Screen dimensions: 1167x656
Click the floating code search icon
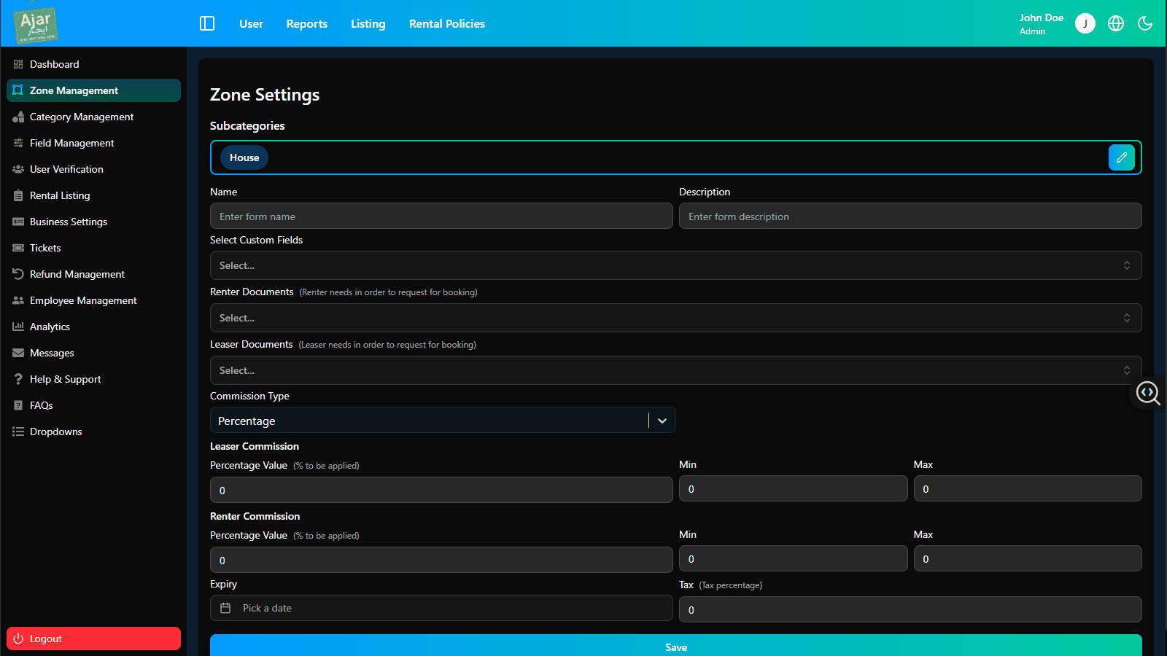[x=1148, y=393]
